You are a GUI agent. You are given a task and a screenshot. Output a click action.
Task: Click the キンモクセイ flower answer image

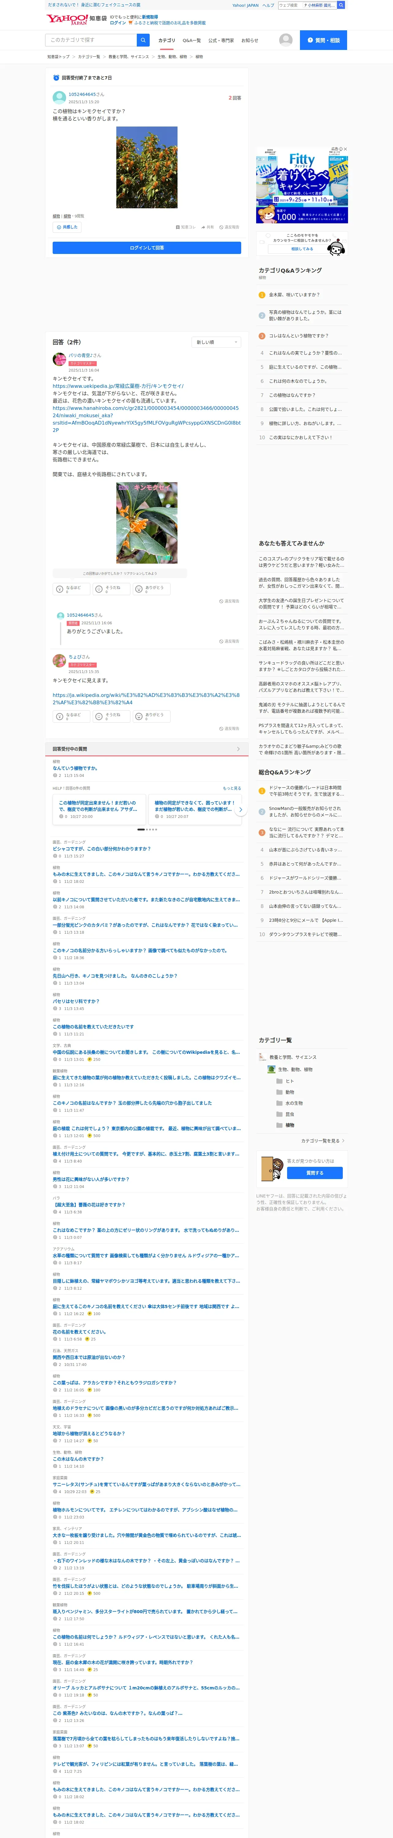click(147, 523)
